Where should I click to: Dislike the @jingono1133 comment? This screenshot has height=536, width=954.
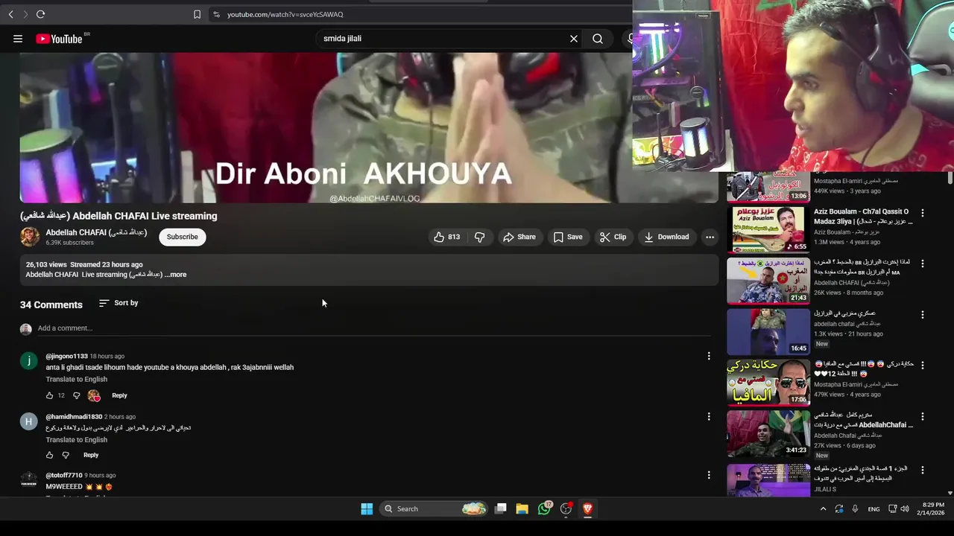(x=76, y=395)
